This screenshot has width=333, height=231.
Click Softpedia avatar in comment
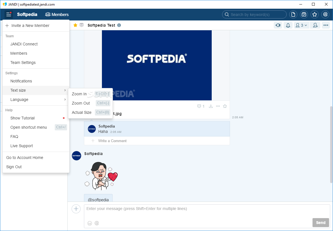pos(92,129)
